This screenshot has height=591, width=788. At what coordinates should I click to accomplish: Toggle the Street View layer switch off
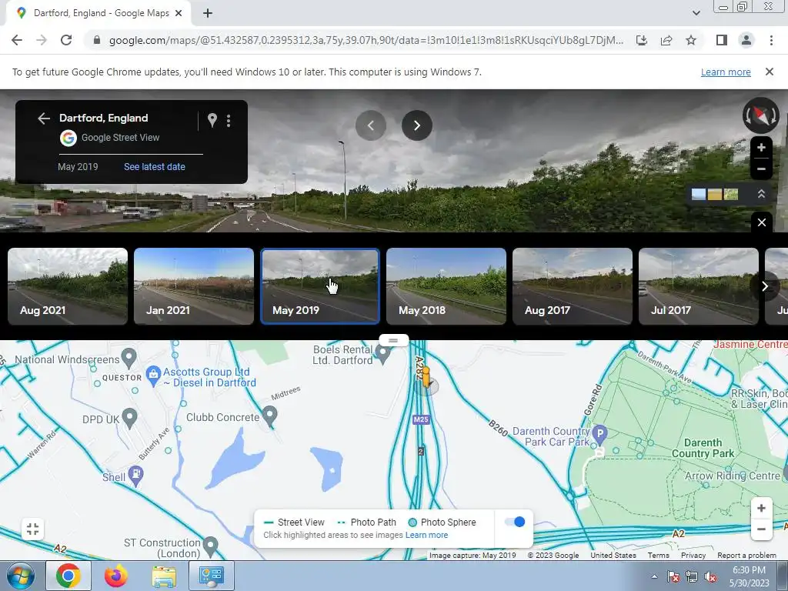515,522
